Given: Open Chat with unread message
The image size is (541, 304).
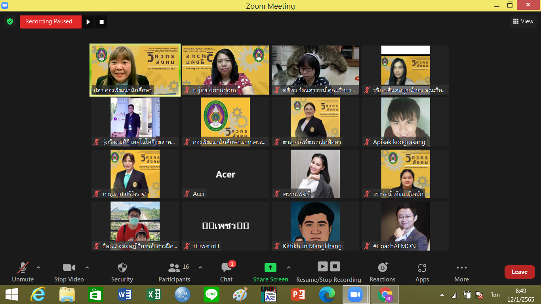Looking at the screenshot, I should (227, 268).
